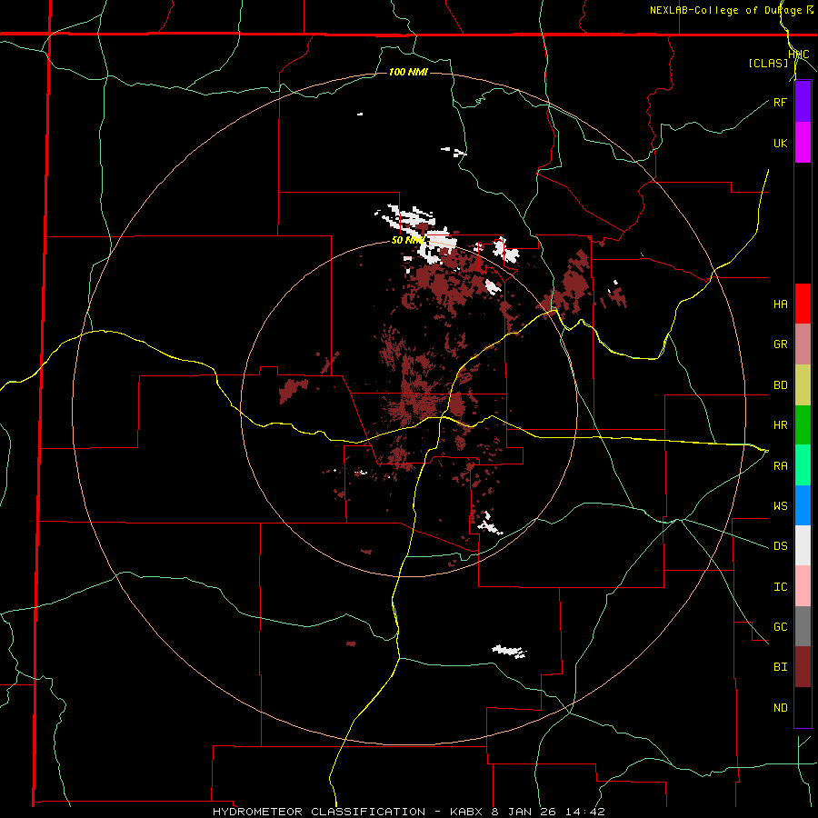Select the gray GC color swatch

click(803, 626)
